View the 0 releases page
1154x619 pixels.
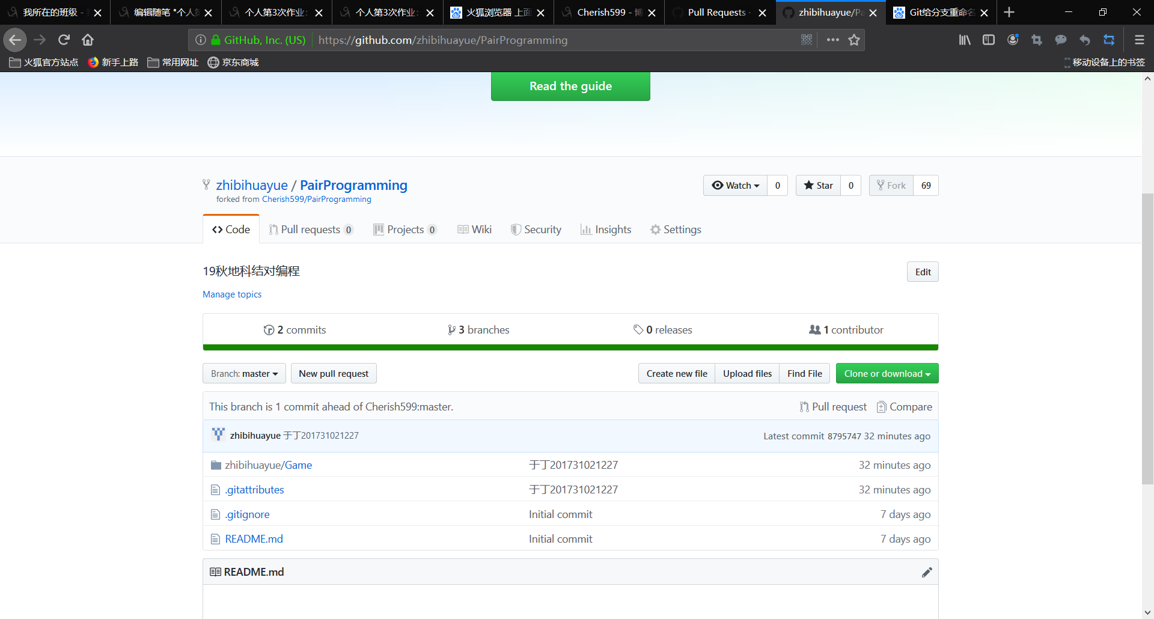click(x=662, y=329)
